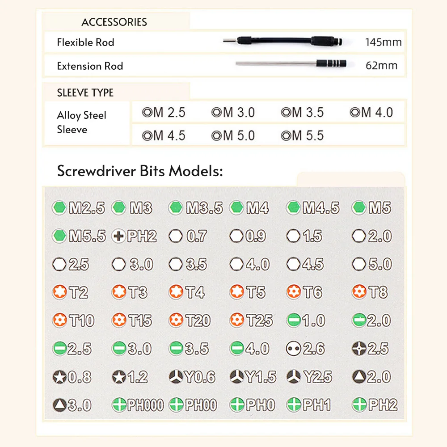This screenshot has height=447, width=447.
Task: Select the ACCESSORIES section header
Action: coord(114,22)
